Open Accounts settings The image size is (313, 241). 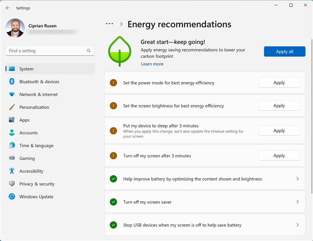[x=50, y=133]
